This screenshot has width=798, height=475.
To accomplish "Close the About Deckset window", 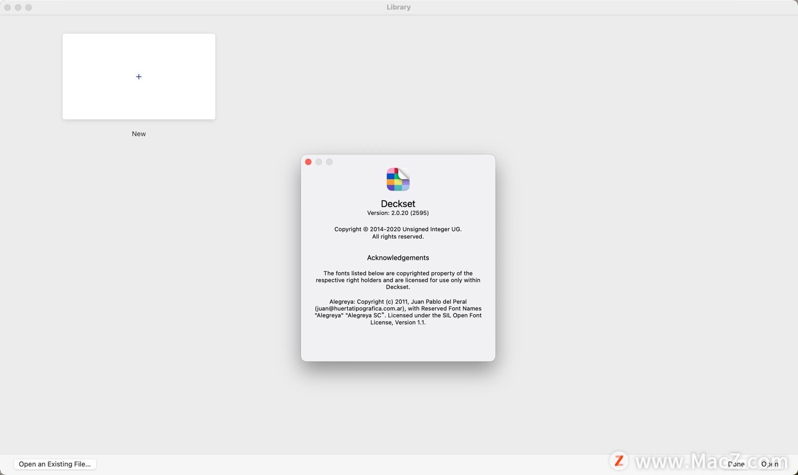I will pos(308,162).
